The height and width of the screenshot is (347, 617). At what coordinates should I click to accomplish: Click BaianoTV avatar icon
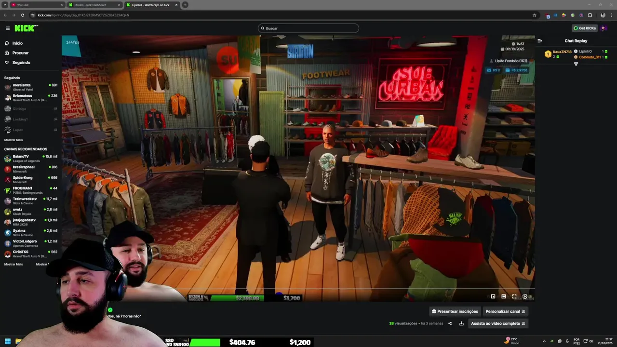pyautogui.click(x=8, y=158)
